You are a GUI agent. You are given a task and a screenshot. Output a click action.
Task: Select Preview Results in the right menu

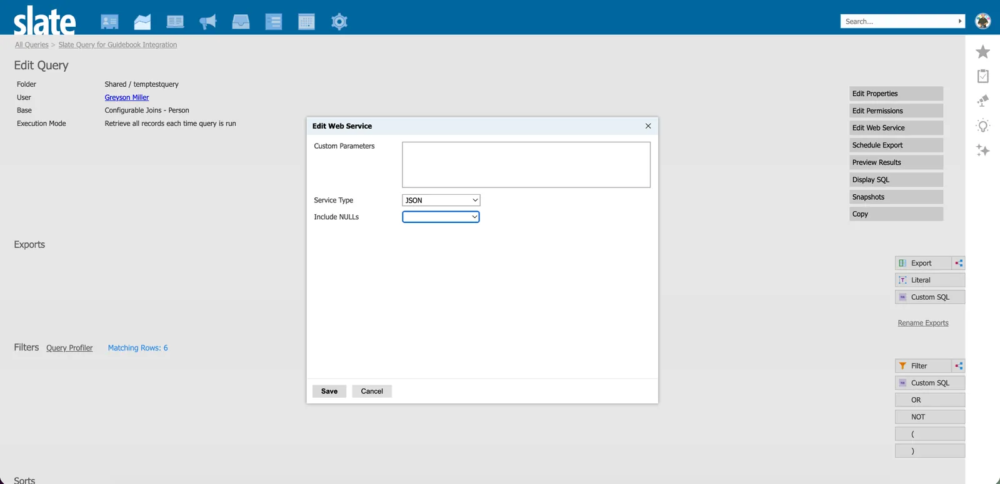pos(896,162)
